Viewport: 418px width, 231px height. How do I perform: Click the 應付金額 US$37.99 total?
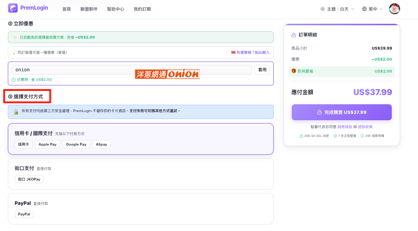click(373, 92)
